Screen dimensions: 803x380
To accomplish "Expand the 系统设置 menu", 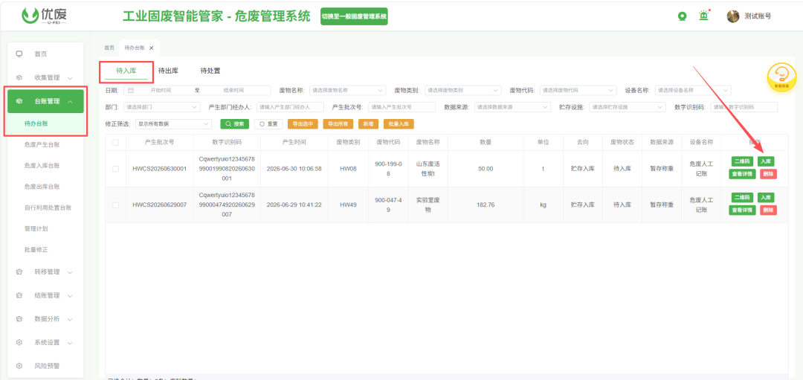I will click(70, 343).
